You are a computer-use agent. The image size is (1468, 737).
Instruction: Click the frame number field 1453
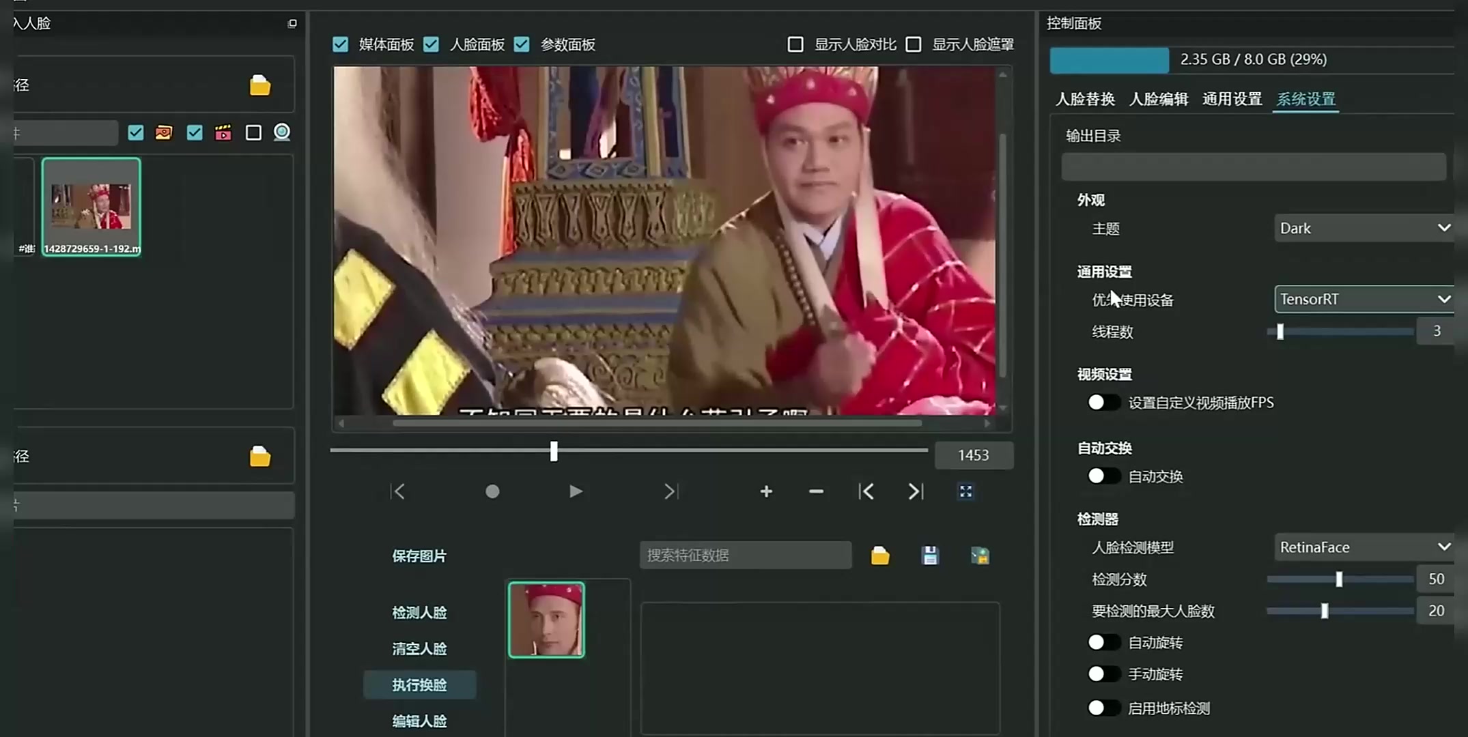pyautogui.click(x=974, y=455)
